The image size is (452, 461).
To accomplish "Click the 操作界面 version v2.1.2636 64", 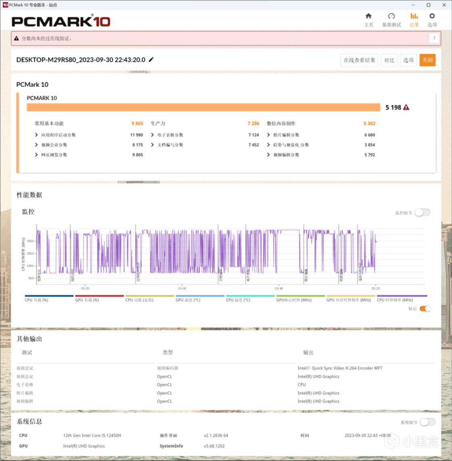I will coord(216,436).
